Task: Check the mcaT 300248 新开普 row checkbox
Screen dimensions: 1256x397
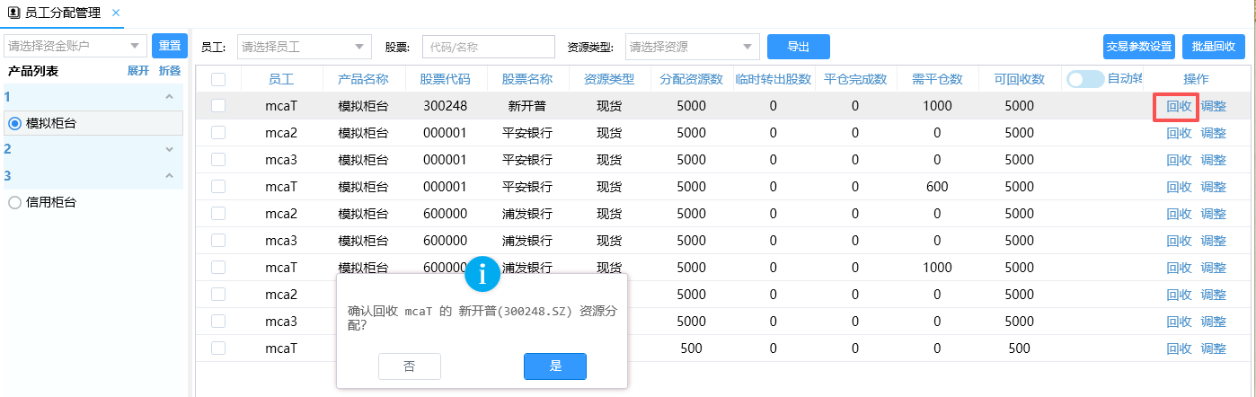Action: click(218, 106)
